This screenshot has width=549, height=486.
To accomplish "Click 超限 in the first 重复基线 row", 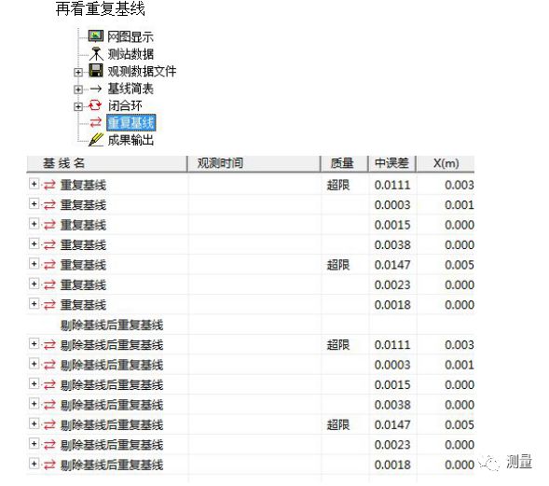I will [x=338, y=185].
